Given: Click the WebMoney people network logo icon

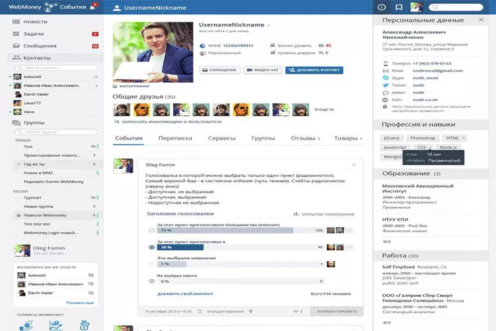Looking at the screenshot, I should [50, 7].
